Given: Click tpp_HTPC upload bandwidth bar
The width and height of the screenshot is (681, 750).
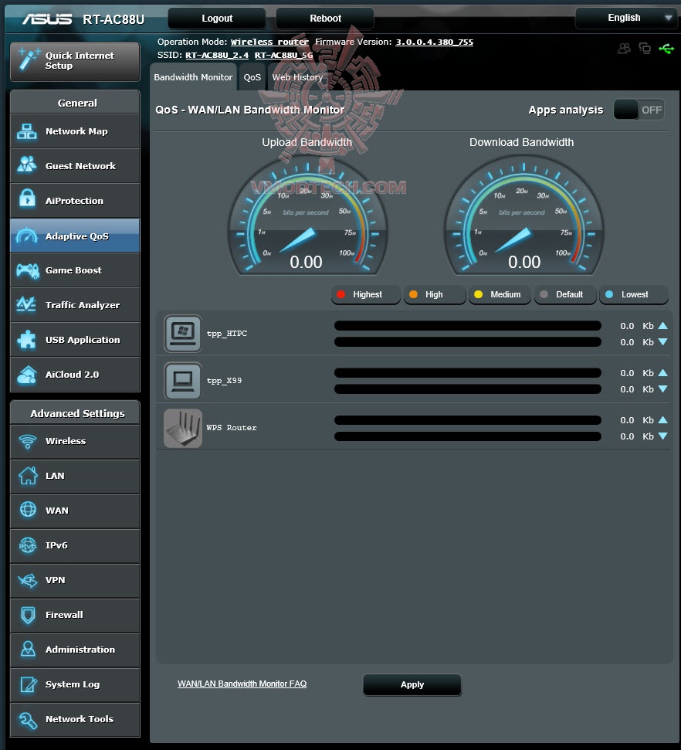Looking at the screenshot, I should [x=468, y=326].
